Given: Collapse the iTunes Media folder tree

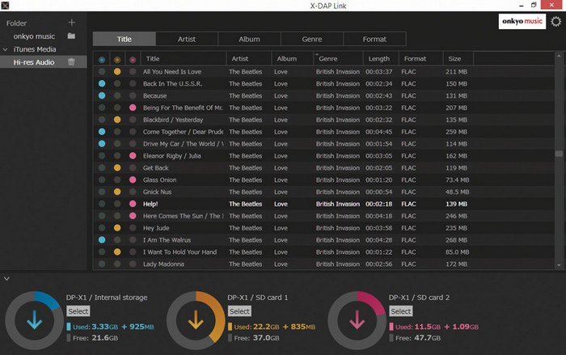Looking at the screenshot, I should [x=5, y=49].
